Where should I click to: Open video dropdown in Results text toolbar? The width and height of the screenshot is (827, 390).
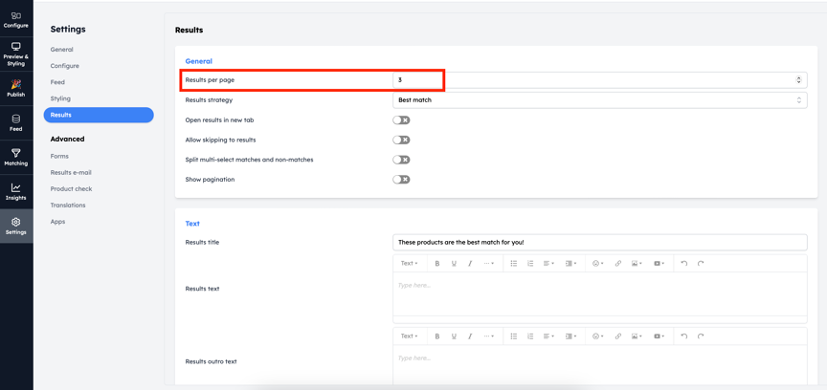coord(659,264)
